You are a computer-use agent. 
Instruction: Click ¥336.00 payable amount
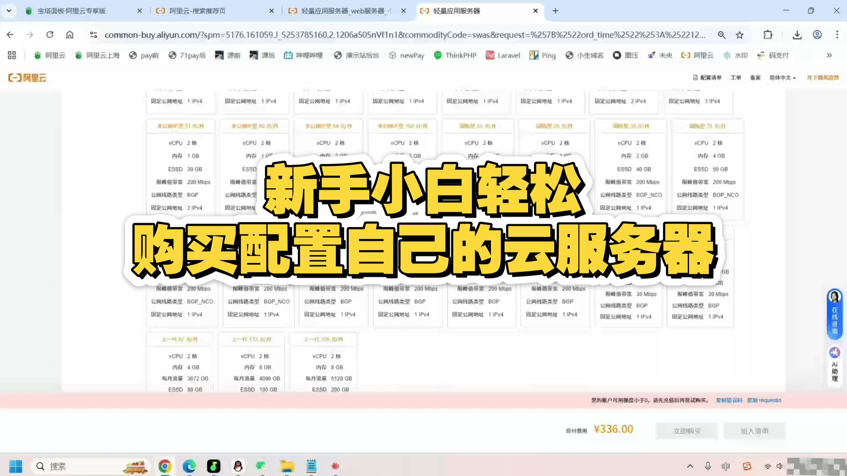click(613, 429)
